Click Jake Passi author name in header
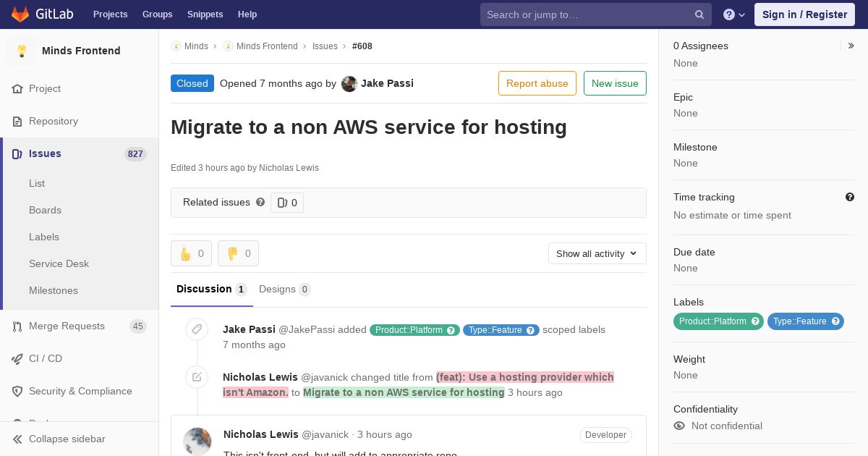 pyautogui.click(x=387, y=83)
